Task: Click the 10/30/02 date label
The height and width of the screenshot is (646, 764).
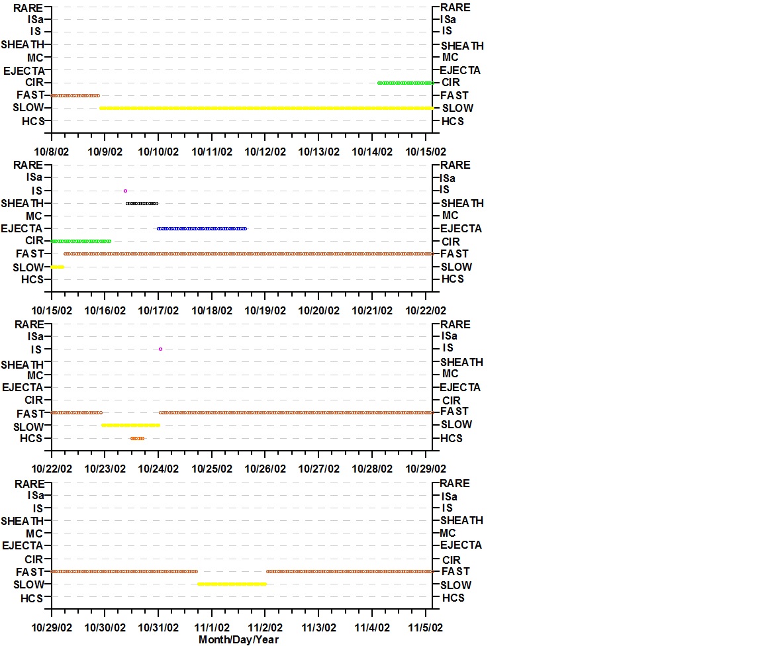Action: pyautogui.click(x=105, y=627)
